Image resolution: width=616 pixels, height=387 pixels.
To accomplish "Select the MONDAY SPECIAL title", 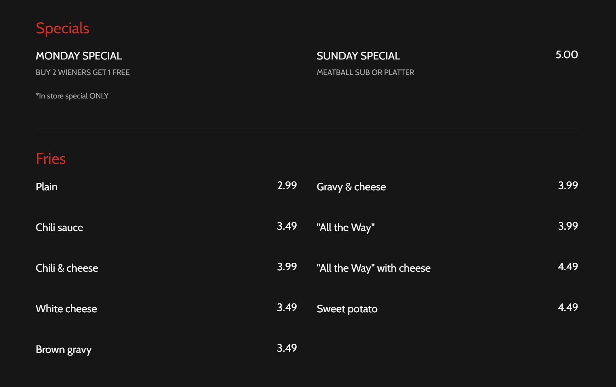I will [x=79, y=56].
